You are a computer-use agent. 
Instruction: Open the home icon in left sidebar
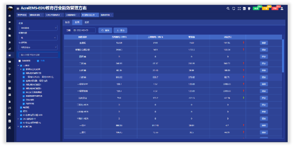tap(10, 16)
